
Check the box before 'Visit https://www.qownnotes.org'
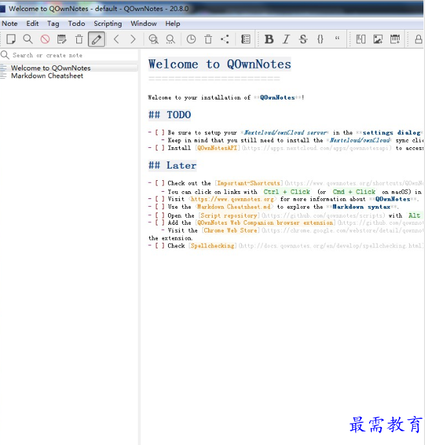(160, 199)
